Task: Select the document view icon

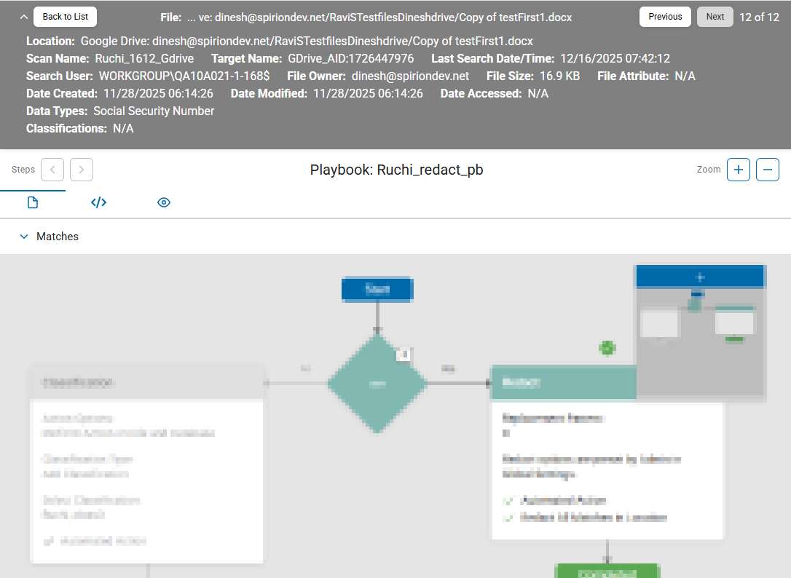Action: pyautogui.click(x=31, y=202)
